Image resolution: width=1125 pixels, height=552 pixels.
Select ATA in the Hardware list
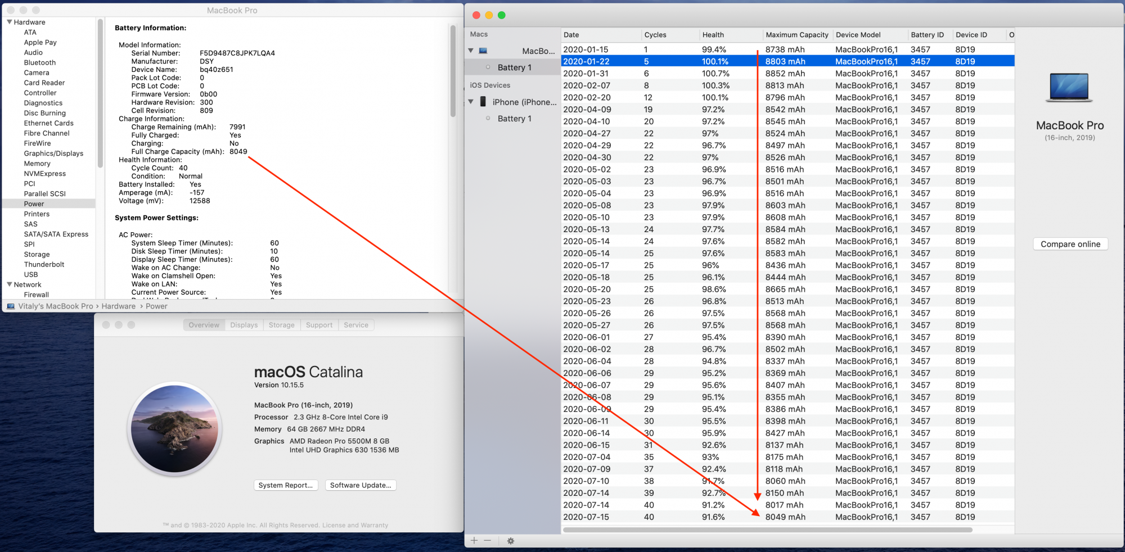[x=30, y=32]
